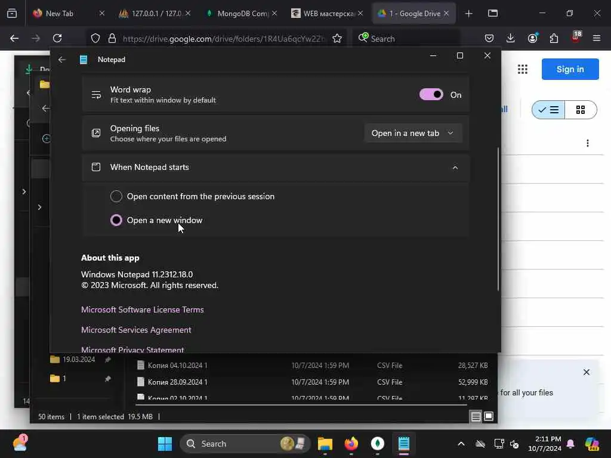Open the Copilot icon in taskbar
The image size is (611, 458).
tap(592, 444)
